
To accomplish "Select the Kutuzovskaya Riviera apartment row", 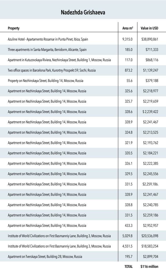I will coord(59,60).
